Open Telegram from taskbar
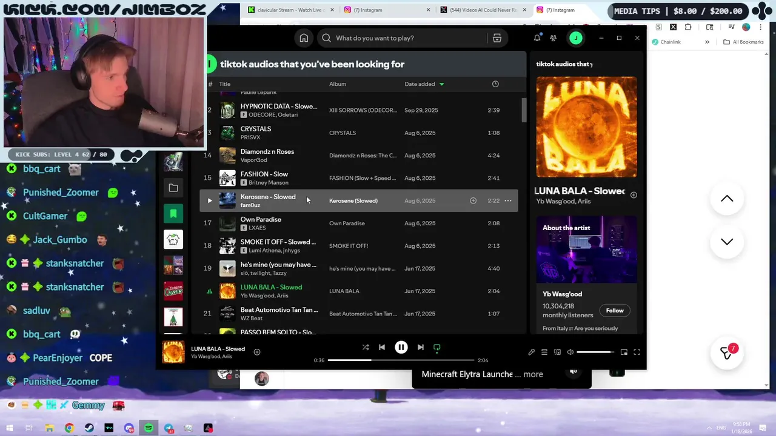The height and width of the screenshot is (436, 776). point(169,428)
